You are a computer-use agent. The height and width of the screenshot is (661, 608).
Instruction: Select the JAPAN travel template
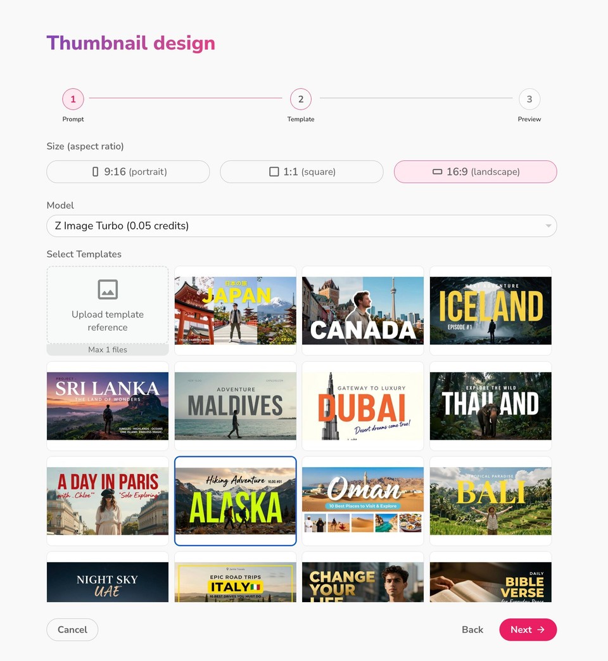point(235,310)
